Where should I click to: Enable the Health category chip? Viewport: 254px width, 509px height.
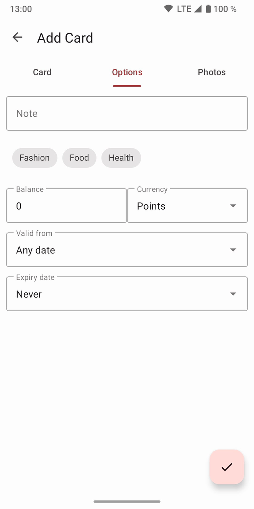point(121,158)
